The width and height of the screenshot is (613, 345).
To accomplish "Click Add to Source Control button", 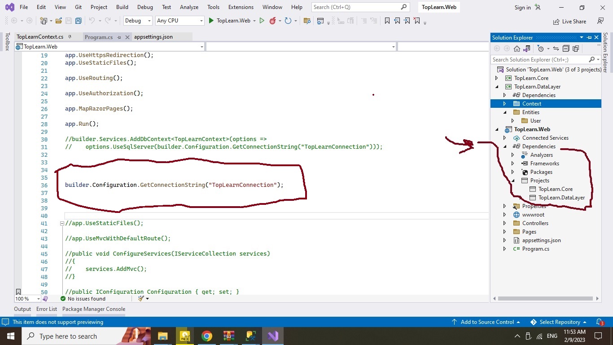I will tap(486, 322).
